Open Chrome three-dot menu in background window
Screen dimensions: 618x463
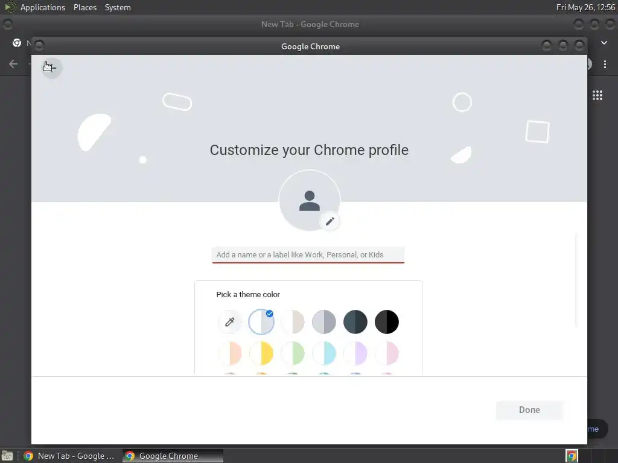[605, 64]
